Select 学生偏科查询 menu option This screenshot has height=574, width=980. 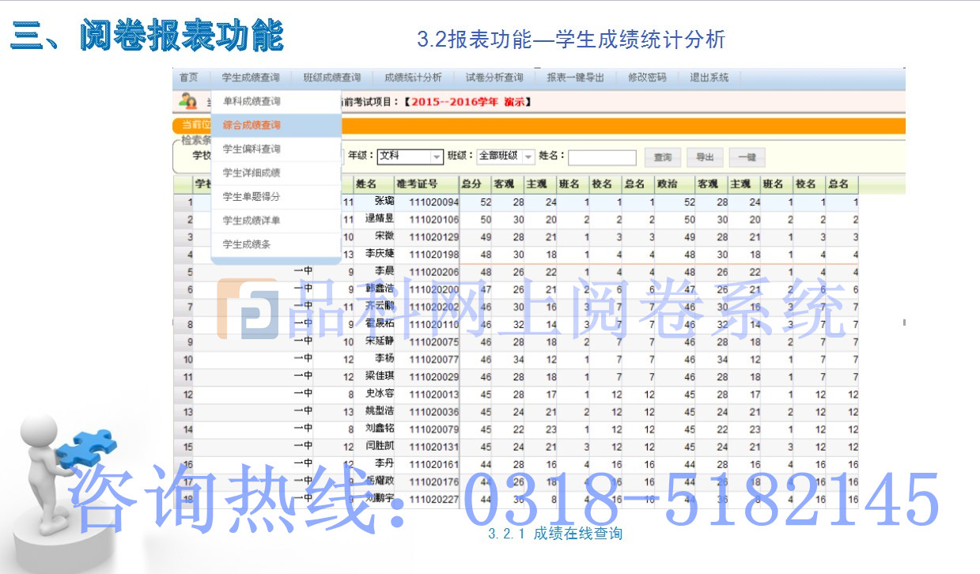coord(252,149)
